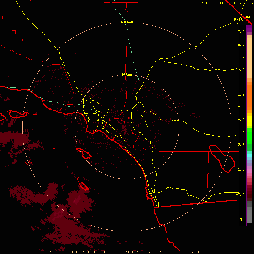Click the TH label on the color scale
The image size is (254, 254).
(x=242, y=220)
